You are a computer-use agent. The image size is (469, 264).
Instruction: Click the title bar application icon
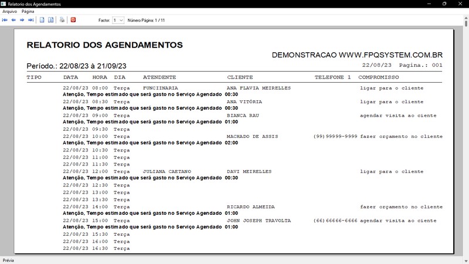coord(4,4)
